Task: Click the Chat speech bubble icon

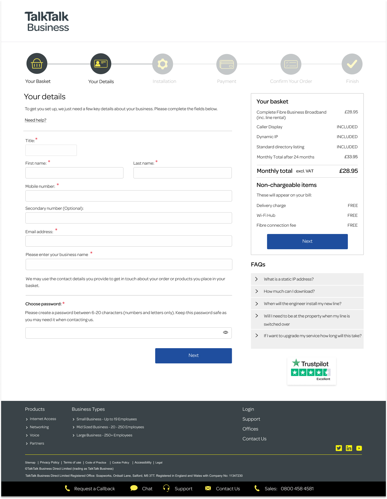Action: point(134,488)
